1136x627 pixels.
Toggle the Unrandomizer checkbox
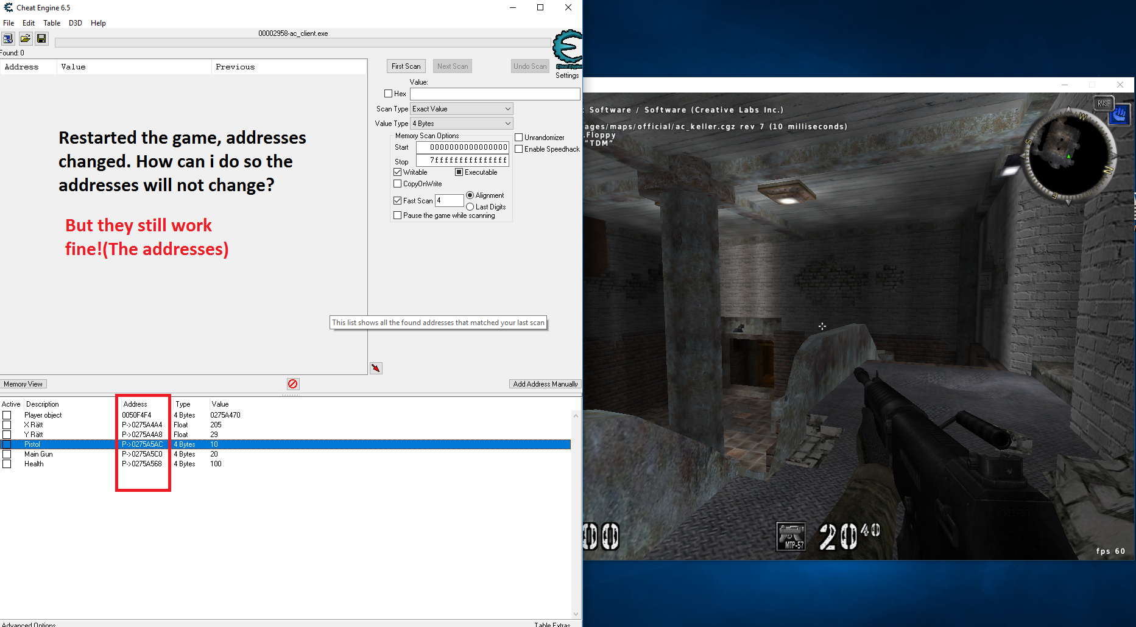[x=519, y=138]
